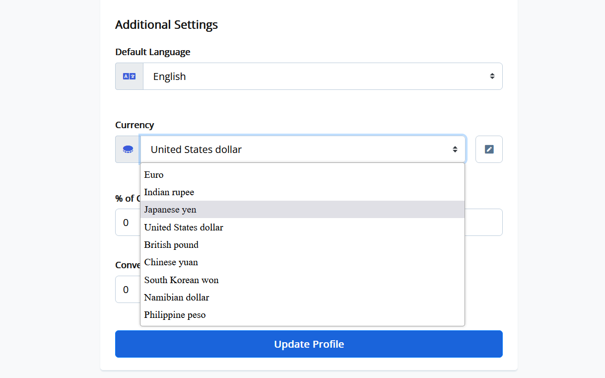Image resolution: width=605 pixels, height=378 pixels.
Task: Pick Japanese yen from the dropdown list
Action: pyautogui.click(x=302, y=209)
